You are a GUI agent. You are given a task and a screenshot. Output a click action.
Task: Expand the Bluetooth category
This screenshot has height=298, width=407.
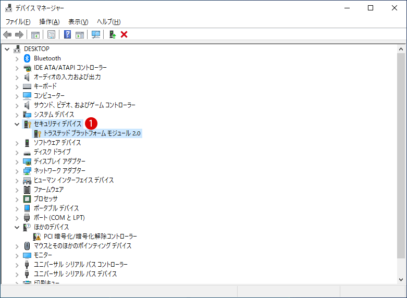point(17,59)
